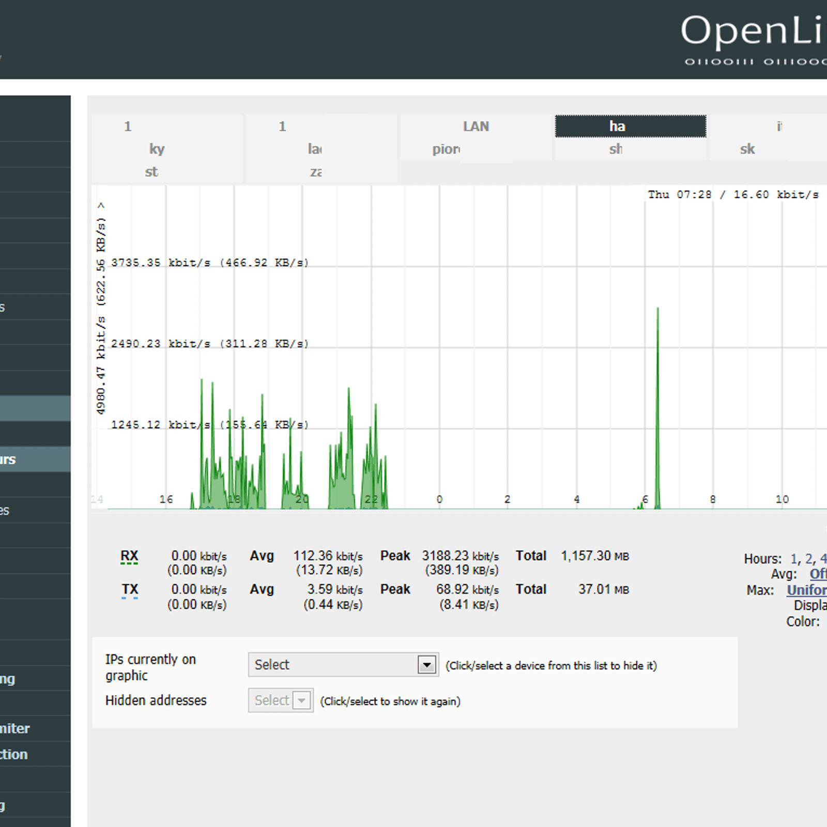Click the TX total '37.01 MB'
Screen dimensions: 827x827
point(604,590)
